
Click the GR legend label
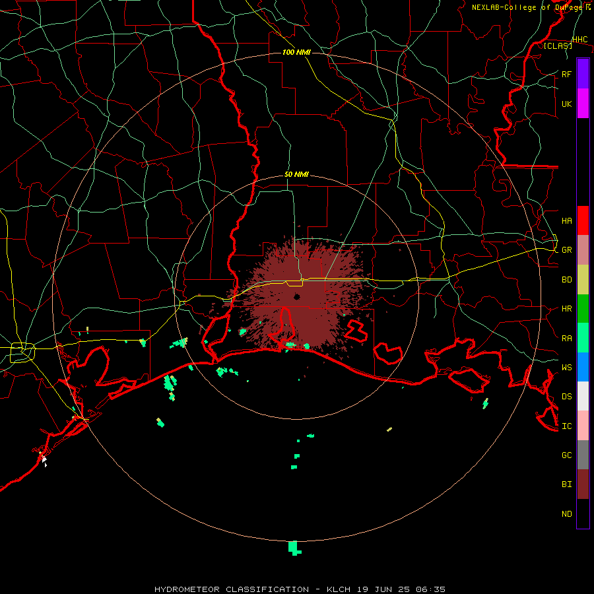coord(566,250)
